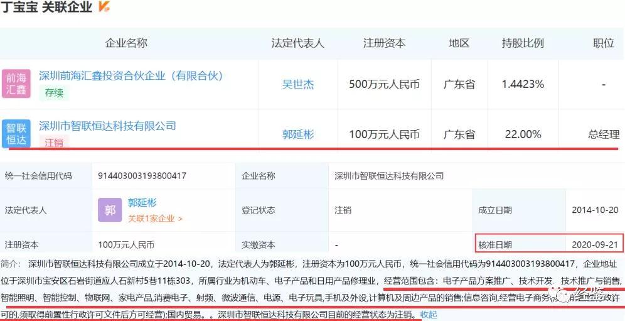Click the 22.00% shareholding cell

coord(523,134)
